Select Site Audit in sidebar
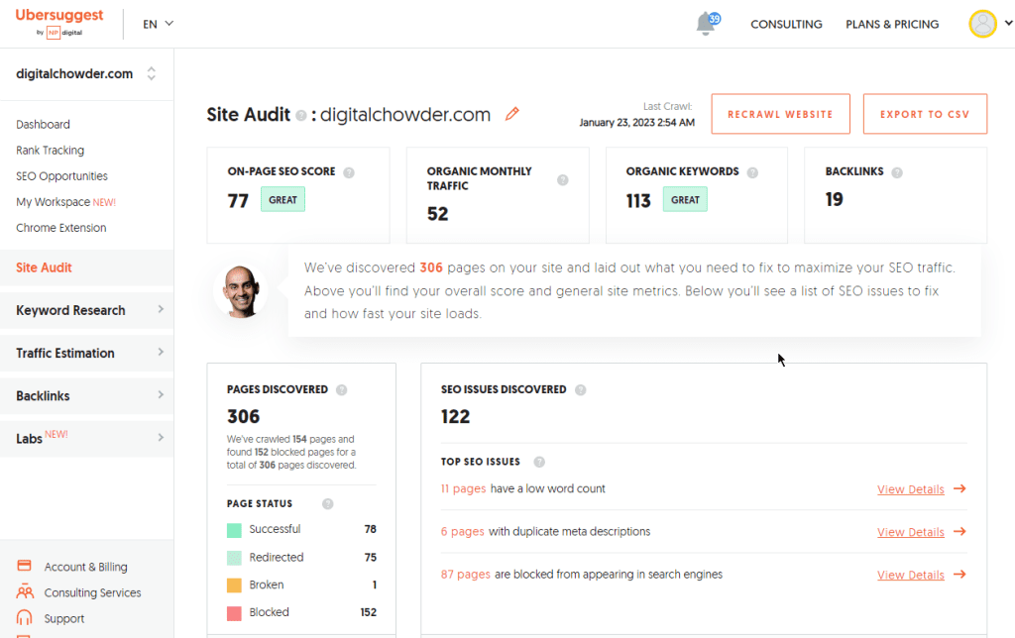1015x638 pixels. point(87,267)
